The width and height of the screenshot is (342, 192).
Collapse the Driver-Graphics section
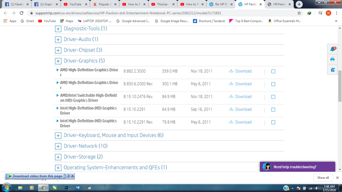(x=58, y=61)
